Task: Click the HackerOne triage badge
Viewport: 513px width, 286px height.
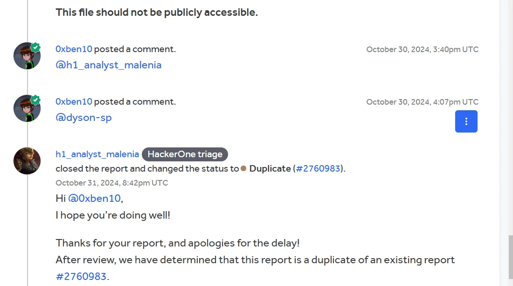Action: pos(185,154)
